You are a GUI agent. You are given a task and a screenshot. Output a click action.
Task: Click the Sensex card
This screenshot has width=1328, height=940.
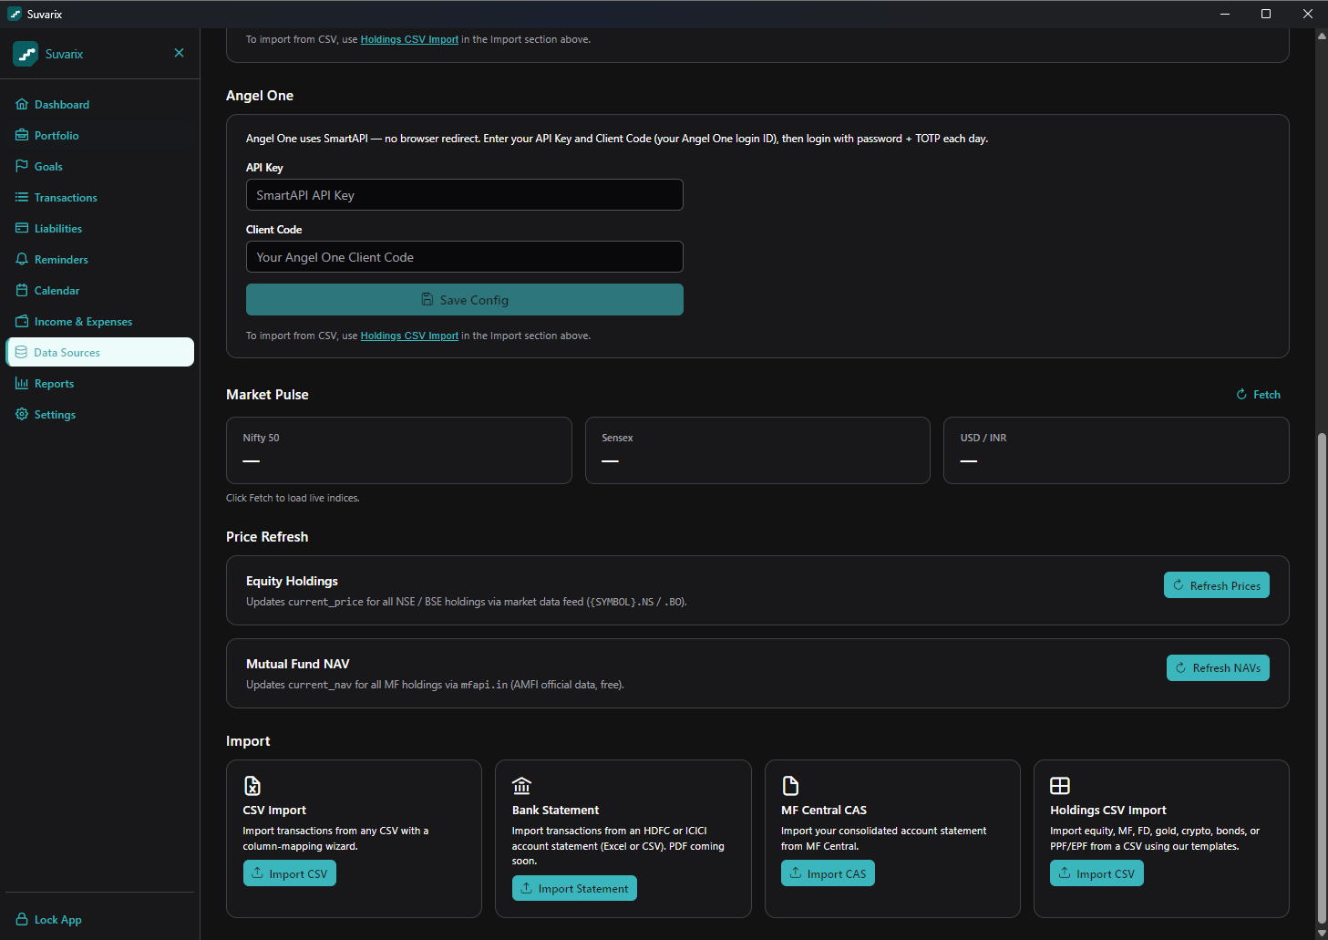757,450
